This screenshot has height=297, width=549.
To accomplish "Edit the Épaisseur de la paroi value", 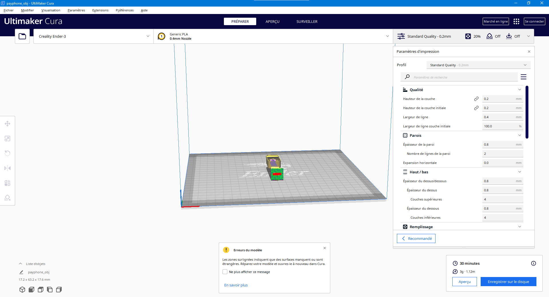I will point(503,145).
